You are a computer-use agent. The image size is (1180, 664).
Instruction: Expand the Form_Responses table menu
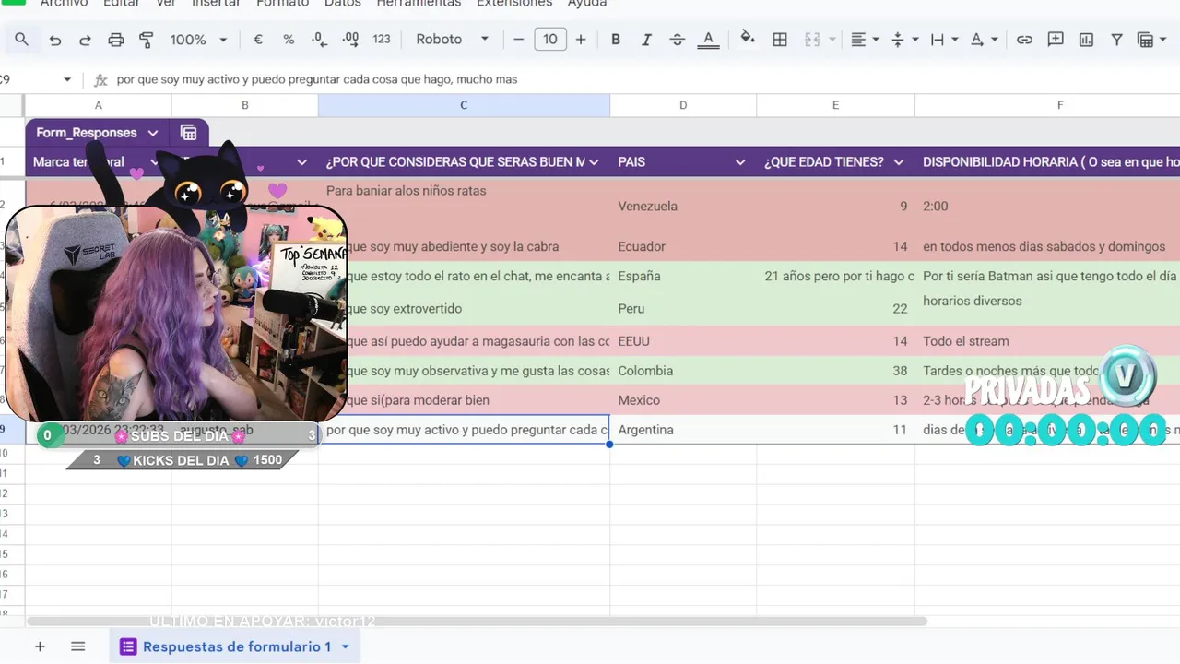click(x=153, y=133)
